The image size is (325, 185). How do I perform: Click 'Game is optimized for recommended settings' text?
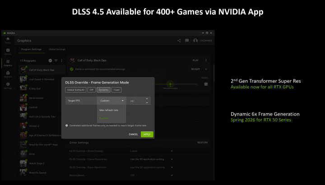coord(100,69)
